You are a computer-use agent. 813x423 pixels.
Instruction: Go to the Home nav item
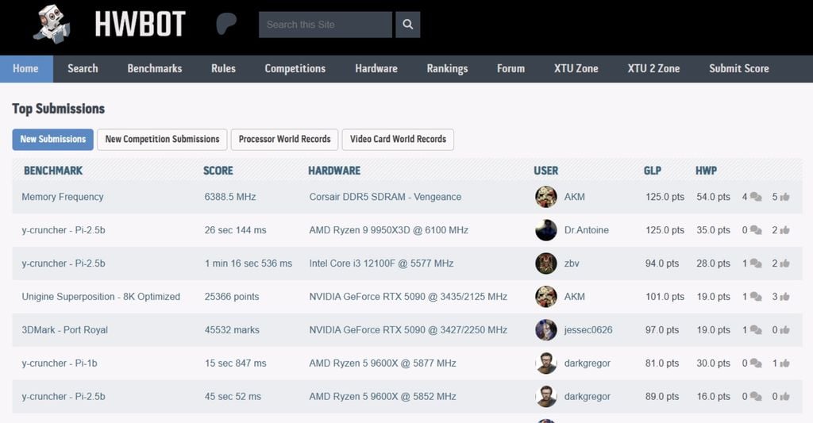pyautogui.click(x=26, y=68)
